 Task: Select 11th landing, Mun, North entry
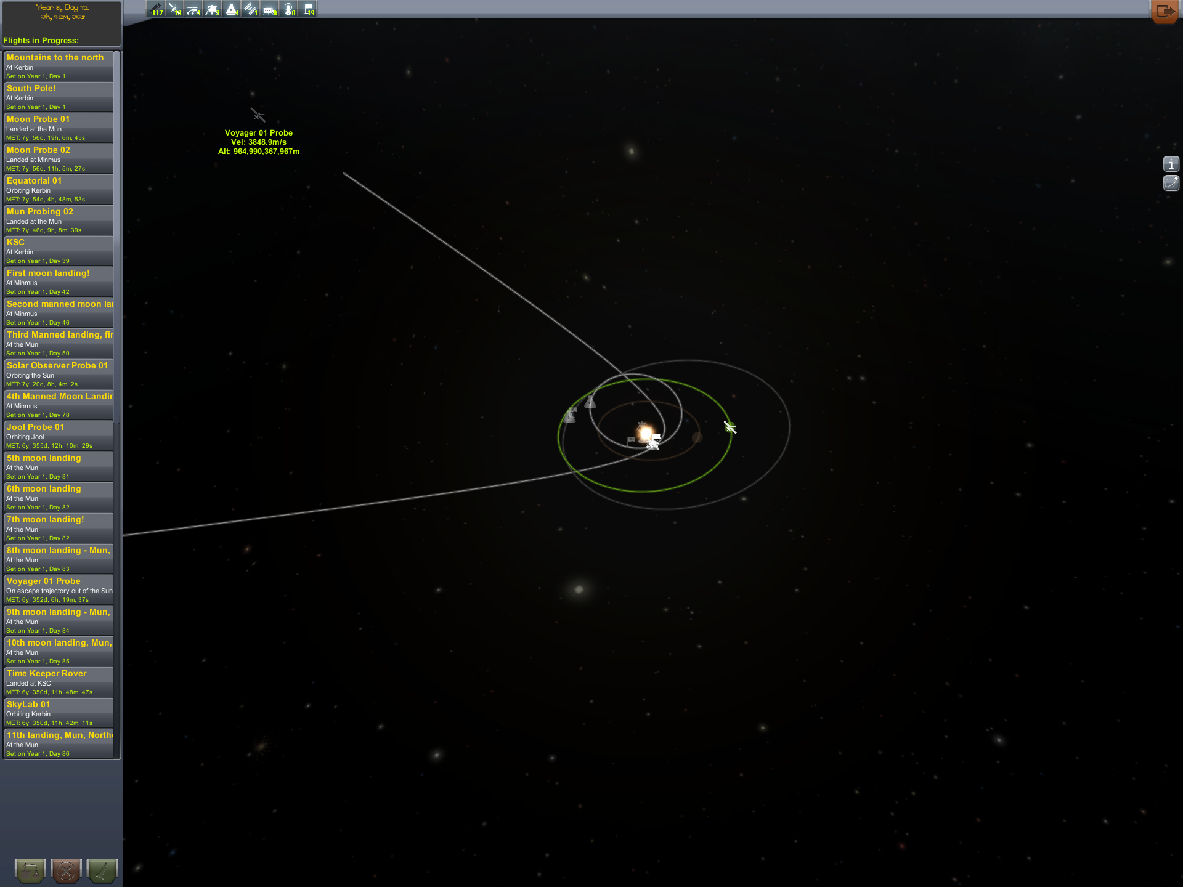pyautogui.click(x=59, y=744)
